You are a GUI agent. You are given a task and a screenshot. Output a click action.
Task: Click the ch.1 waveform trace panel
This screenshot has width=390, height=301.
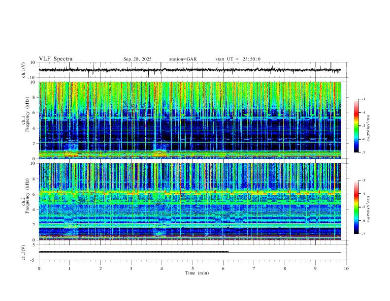[x=193, y=70]
